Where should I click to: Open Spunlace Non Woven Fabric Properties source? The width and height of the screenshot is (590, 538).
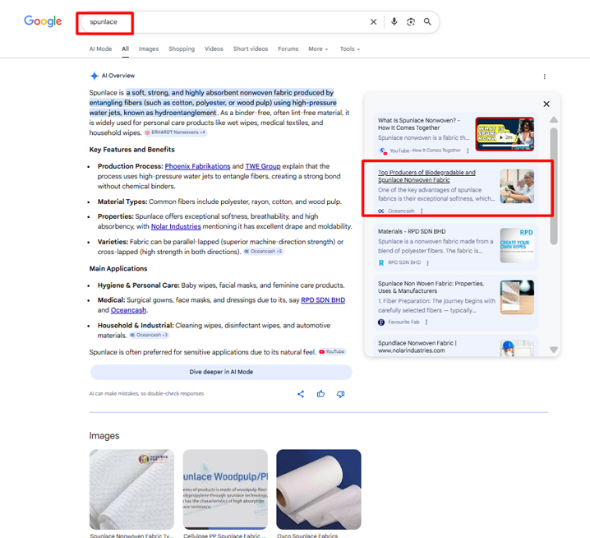tap(431, 287)
